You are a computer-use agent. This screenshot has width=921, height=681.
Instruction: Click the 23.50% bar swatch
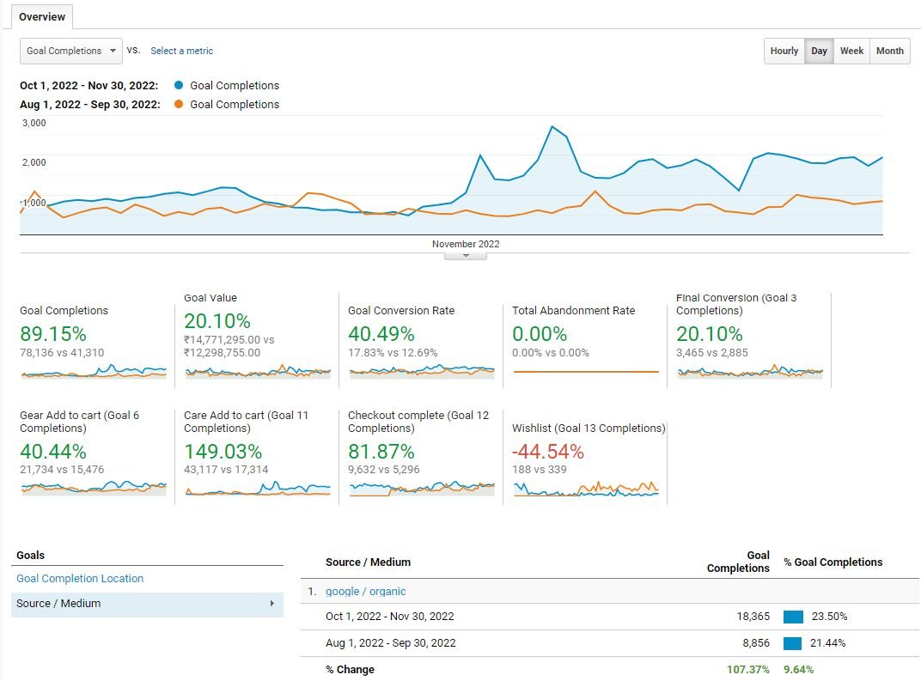tap(793, 617)
